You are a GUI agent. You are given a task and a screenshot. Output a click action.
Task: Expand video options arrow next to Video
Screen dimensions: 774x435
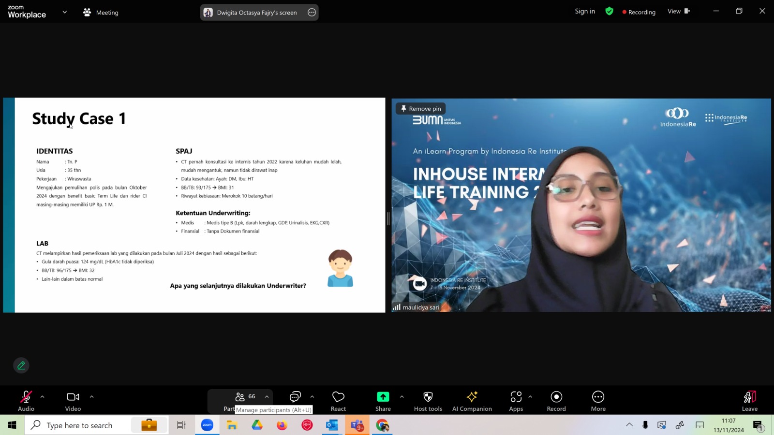(x=91, y=397)
